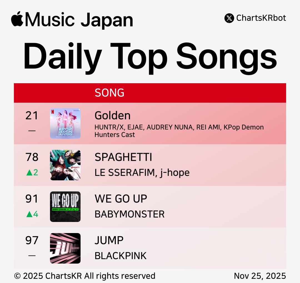The image size is (300, 283).
Task: Click the rank number 78
Action: click(x=32, y=157)
